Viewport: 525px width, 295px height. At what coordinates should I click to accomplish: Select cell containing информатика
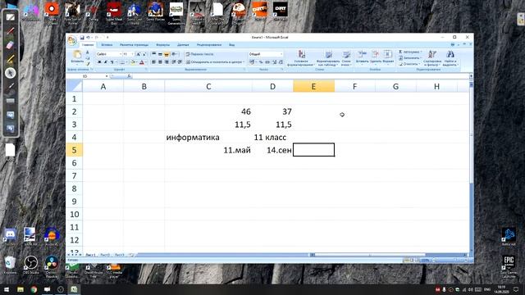208,138
